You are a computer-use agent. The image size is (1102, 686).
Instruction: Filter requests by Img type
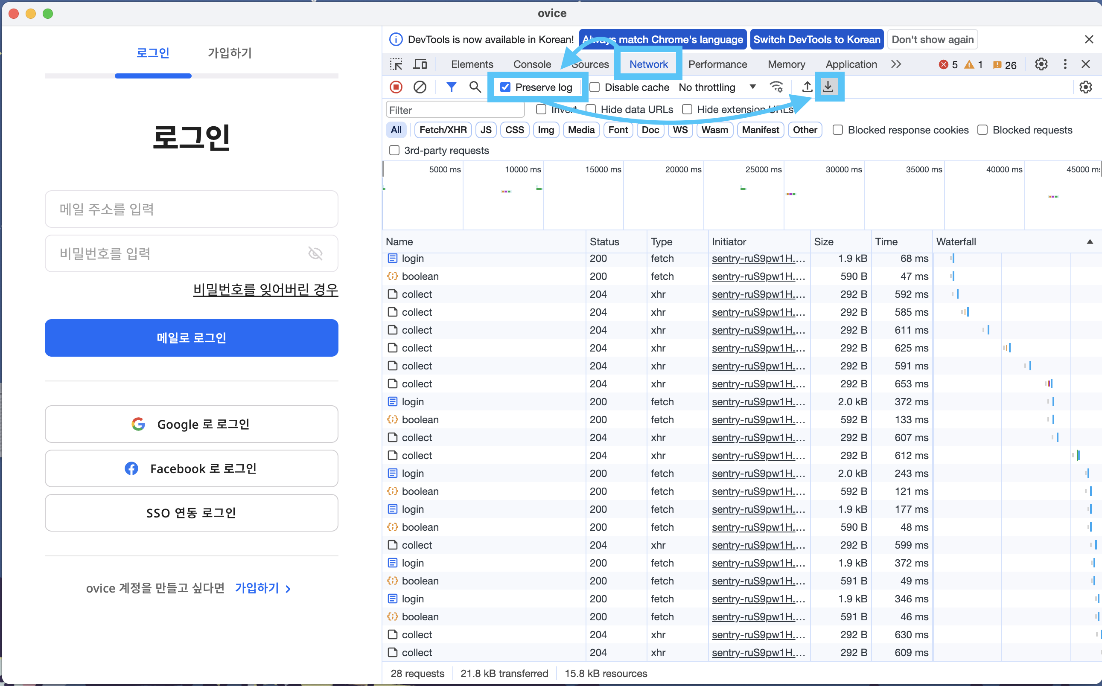point(546,130)
